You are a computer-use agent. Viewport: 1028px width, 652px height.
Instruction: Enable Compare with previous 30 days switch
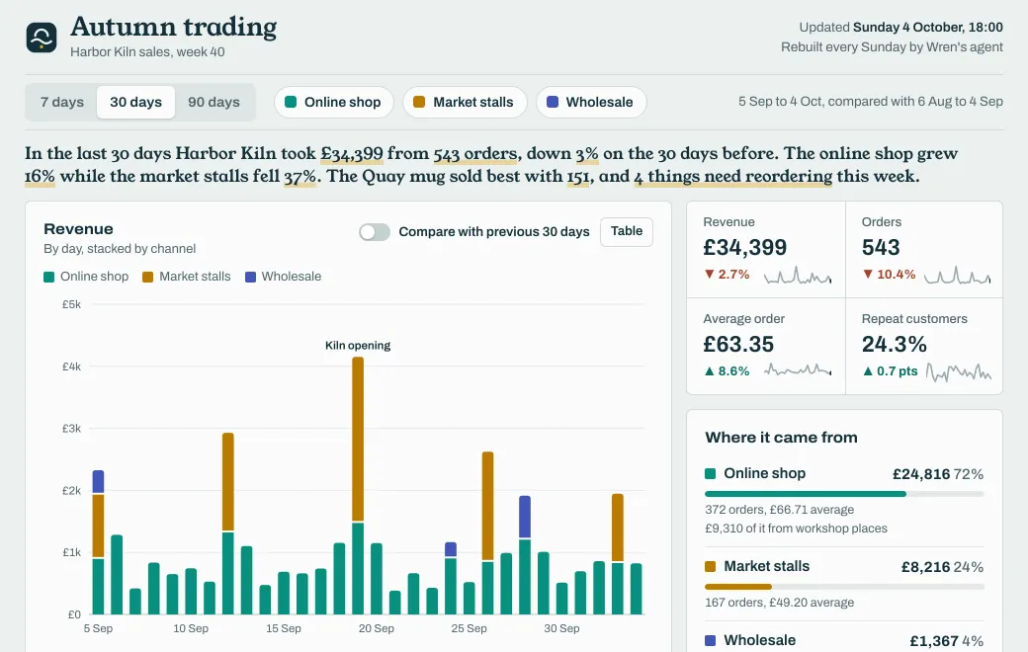coord(375,232)
